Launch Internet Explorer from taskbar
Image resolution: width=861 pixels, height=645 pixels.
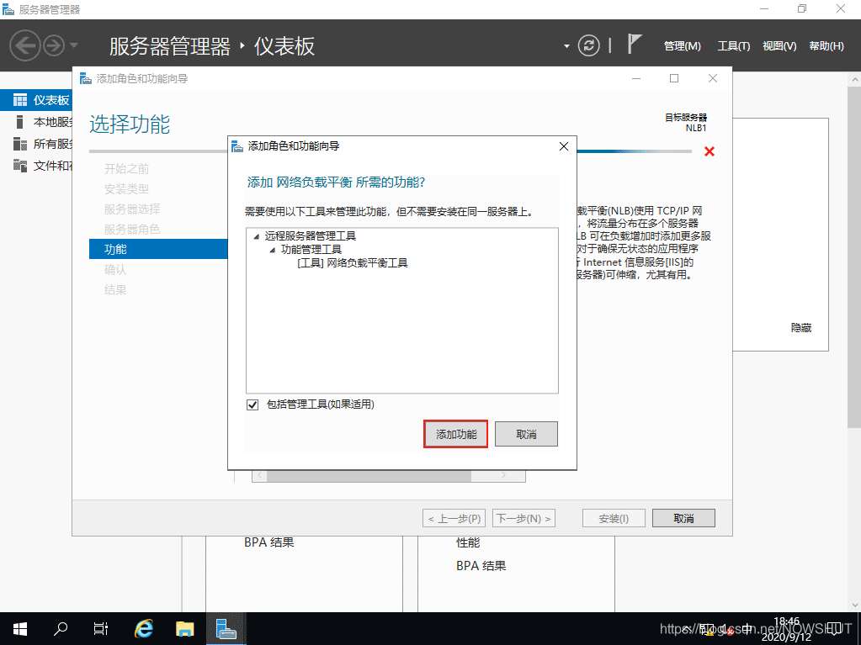[144, 629]
